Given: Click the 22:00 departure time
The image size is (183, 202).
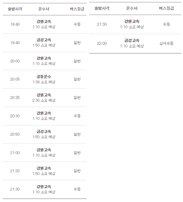Looking at the screenshot, I should (102, 43).
